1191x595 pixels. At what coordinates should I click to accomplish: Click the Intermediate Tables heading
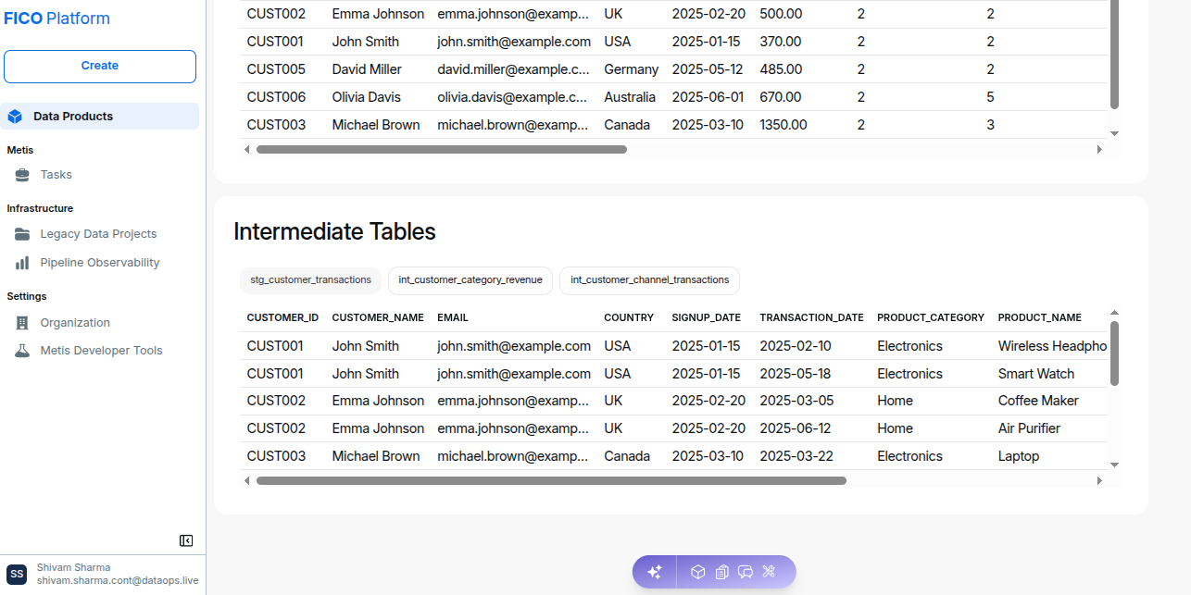pyautogui.click(x=334, y=231)
